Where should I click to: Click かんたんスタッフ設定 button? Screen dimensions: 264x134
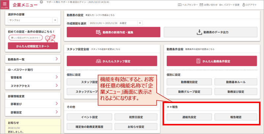114,61
